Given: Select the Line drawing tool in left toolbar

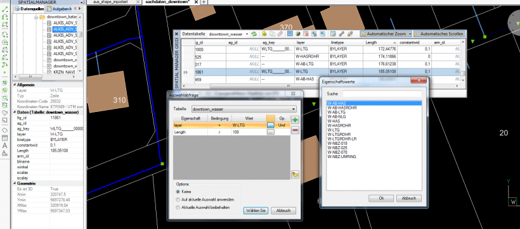Looking at the screenshot, I should [5, 9].
